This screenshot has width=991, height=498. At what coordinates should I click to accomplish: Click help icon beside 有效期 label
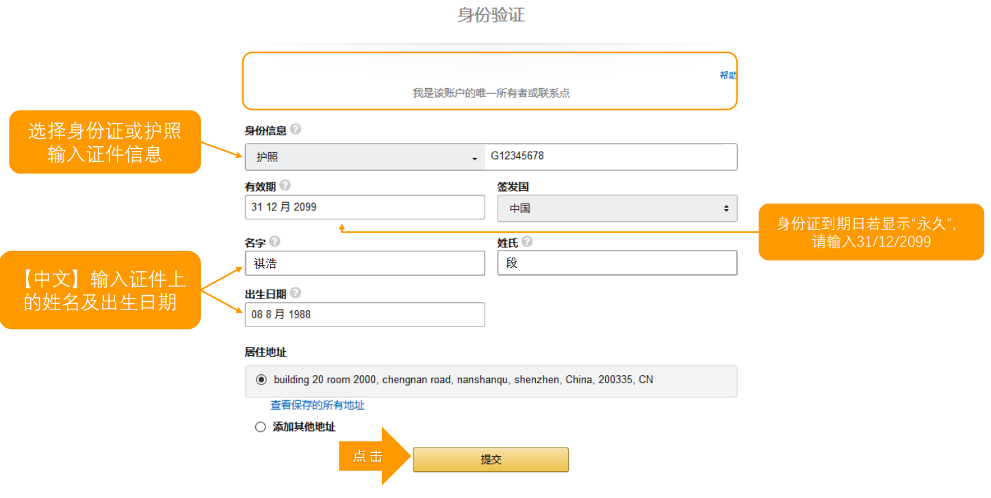tap(285, 185)
